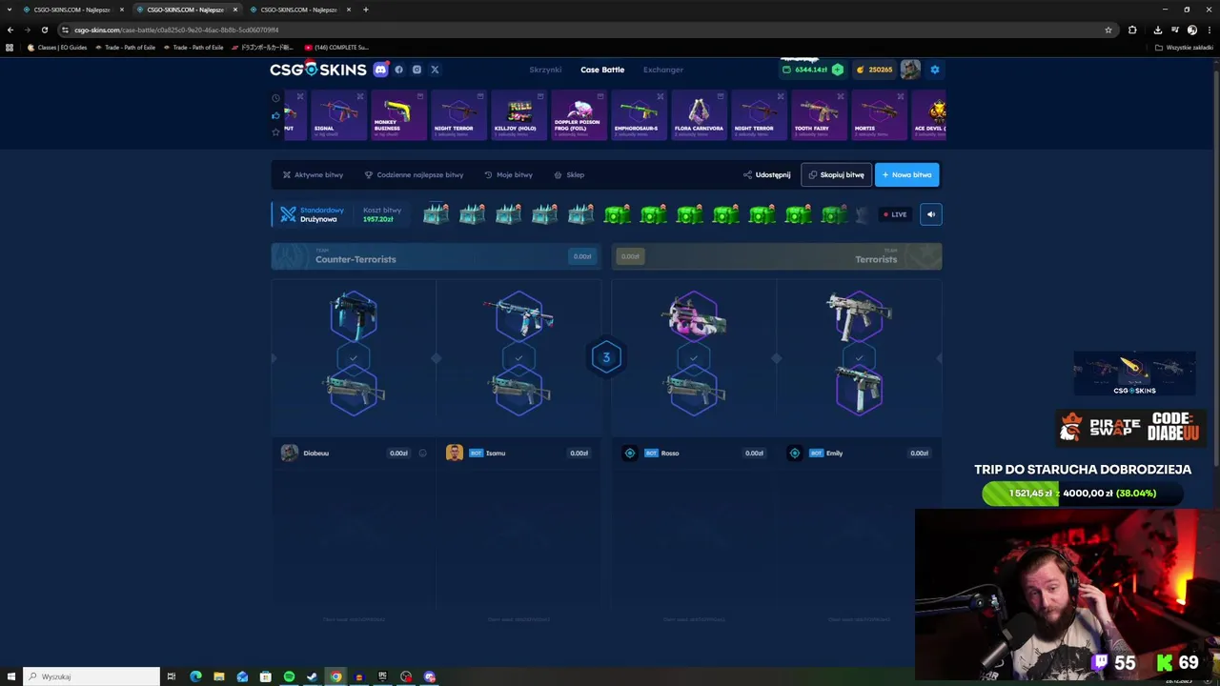Open Steam from the taskbar
Viewport: 1220px width, 686px height.
312,676
